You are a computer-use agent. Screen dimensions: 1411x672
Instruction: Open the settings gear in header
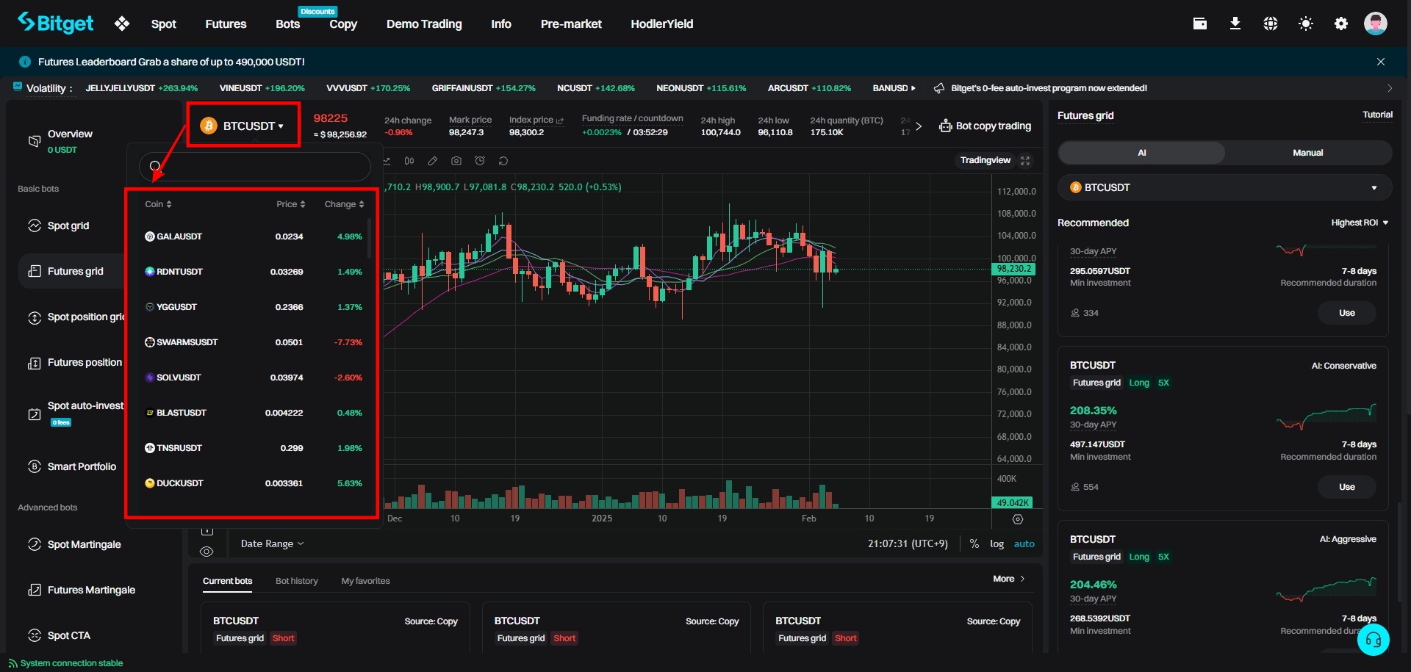1341,24
